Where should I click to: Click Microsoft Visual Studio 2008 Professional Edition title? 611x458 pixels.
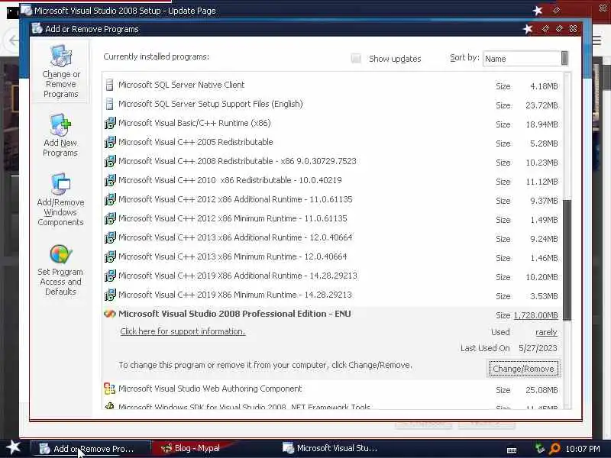[234, 314]
